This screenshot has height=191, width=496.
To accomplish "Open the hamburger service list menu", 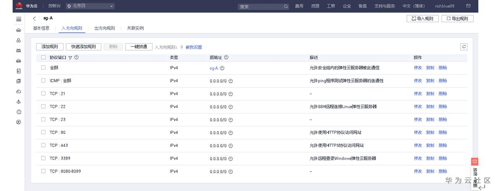I will pos(18,19).
